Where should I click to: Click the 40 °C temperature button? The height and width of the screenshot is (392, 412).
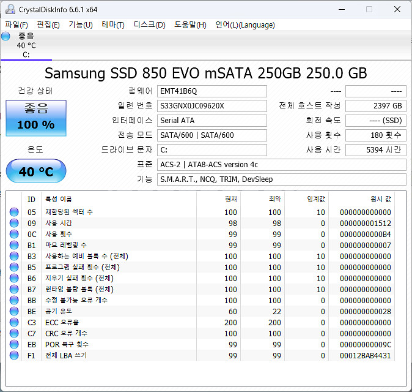pos(36,171)
